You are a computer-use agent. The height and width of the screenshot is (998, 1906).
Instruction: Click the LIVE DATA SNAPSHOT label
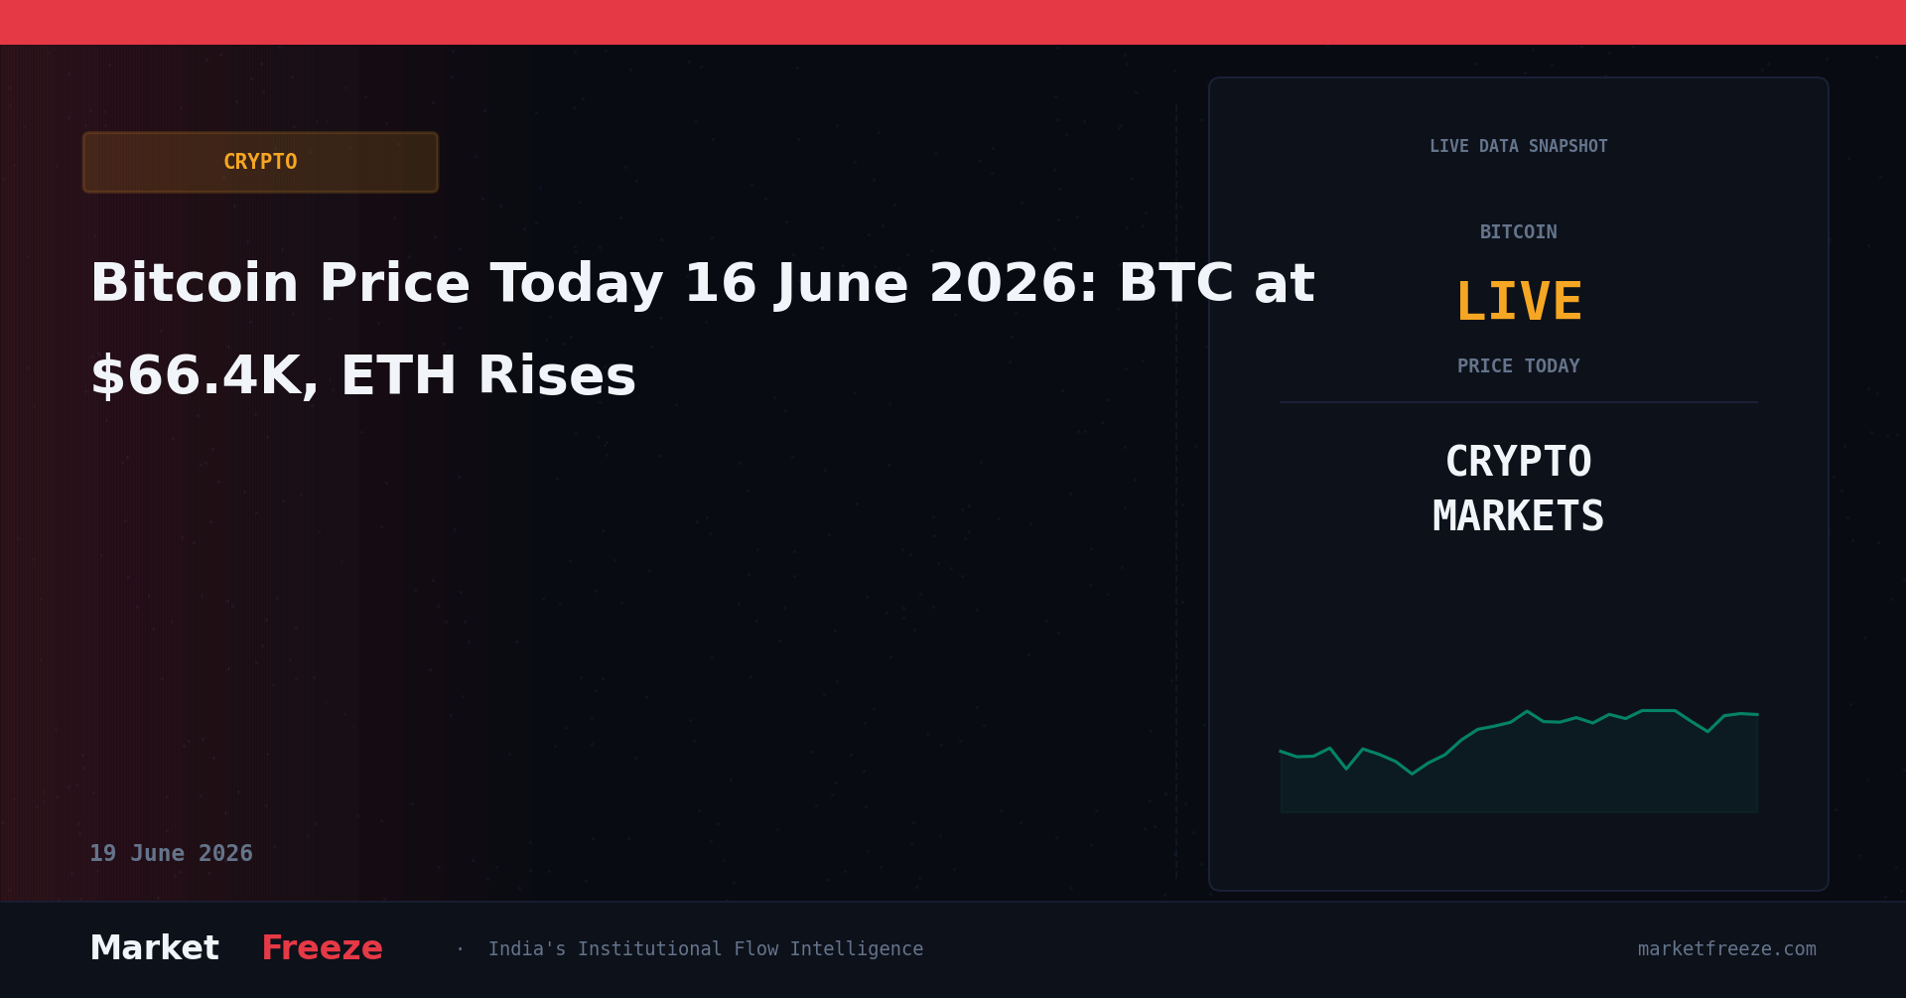pos(1518,147)
